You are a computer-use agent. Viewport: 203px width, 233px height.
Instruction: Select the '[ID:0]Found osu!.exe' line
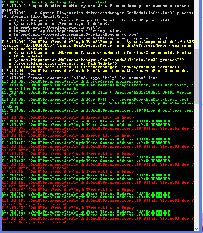pos(98,112)
